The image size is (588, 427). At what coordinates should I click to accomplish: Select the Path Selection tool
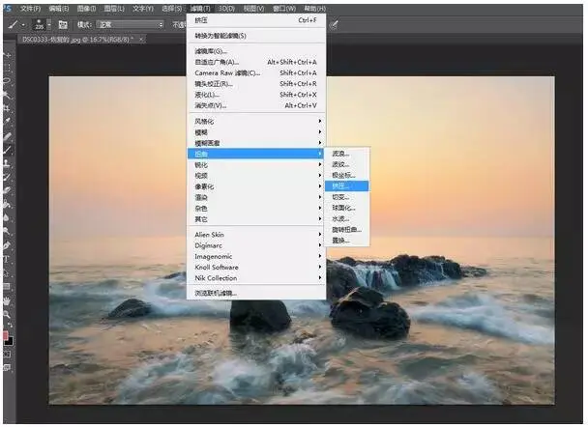pyautogui.click(x=7, y=272)
